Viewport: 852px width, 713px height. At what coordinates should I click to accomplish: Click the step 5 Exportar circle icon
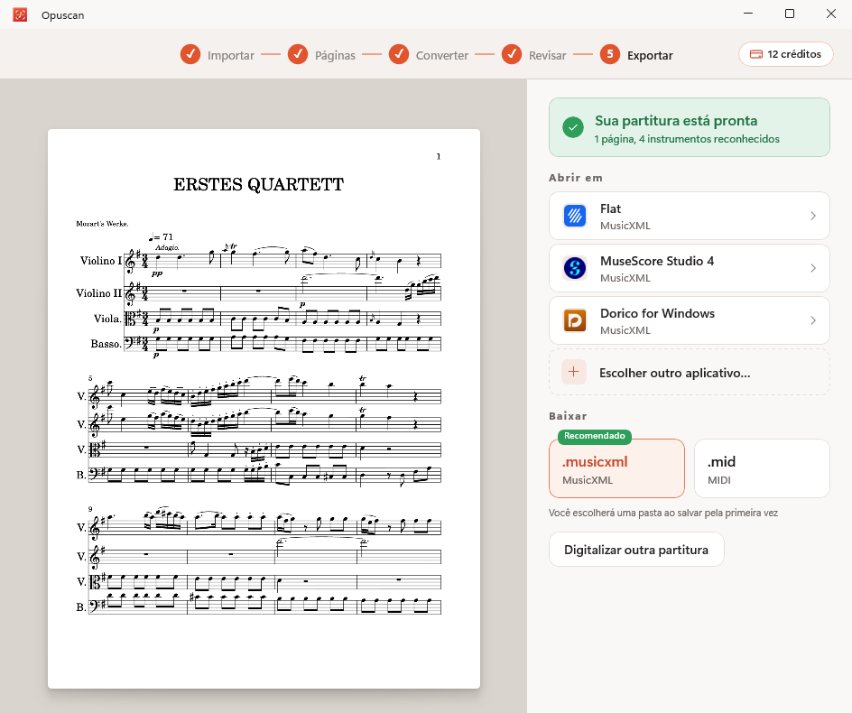click(x=610, y=54)
